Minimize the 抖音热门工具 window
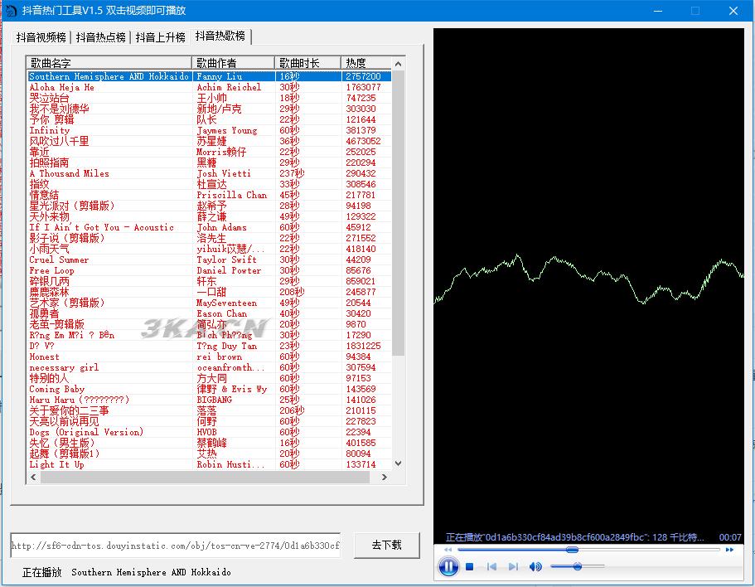 (658, 11)
